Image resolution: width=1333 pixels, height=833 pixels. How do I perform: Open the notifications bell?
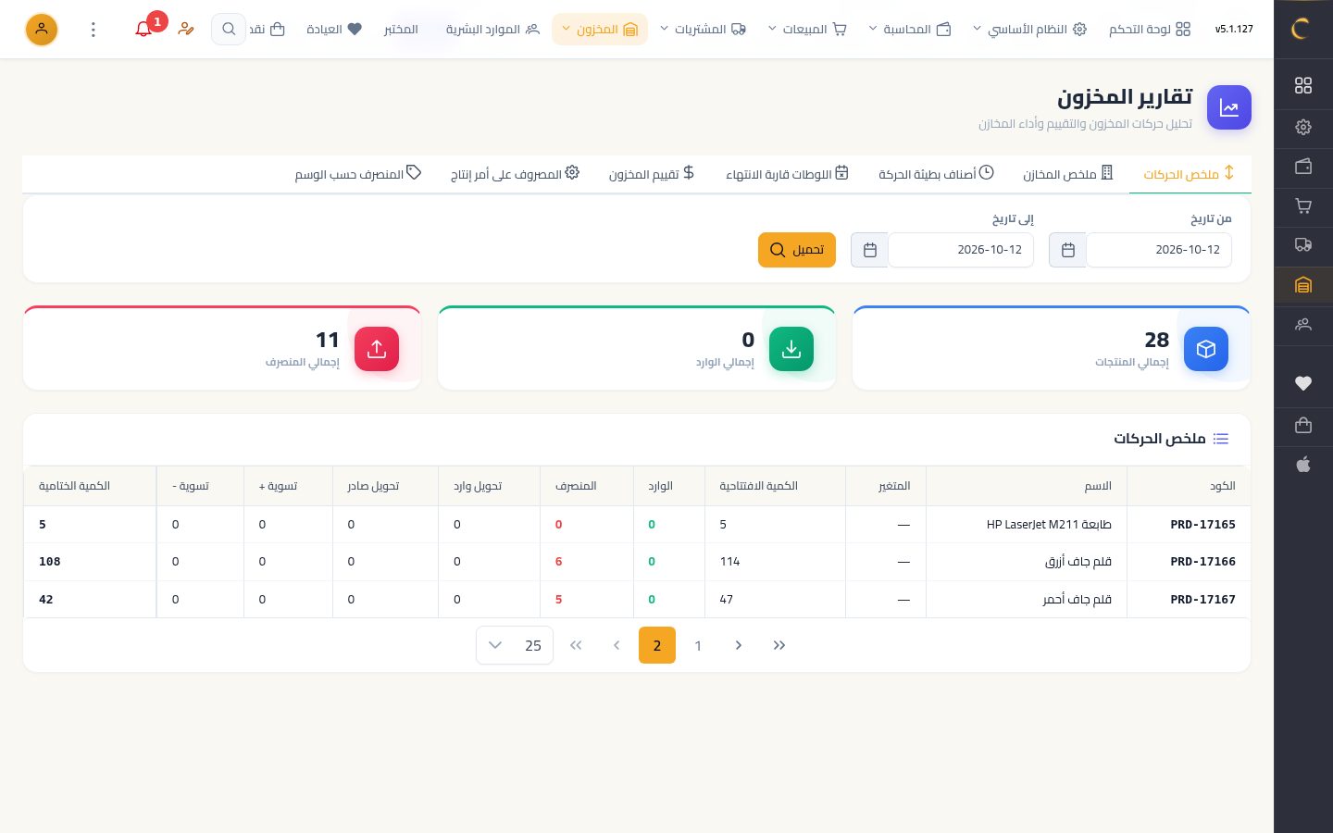tap(143, 29)
